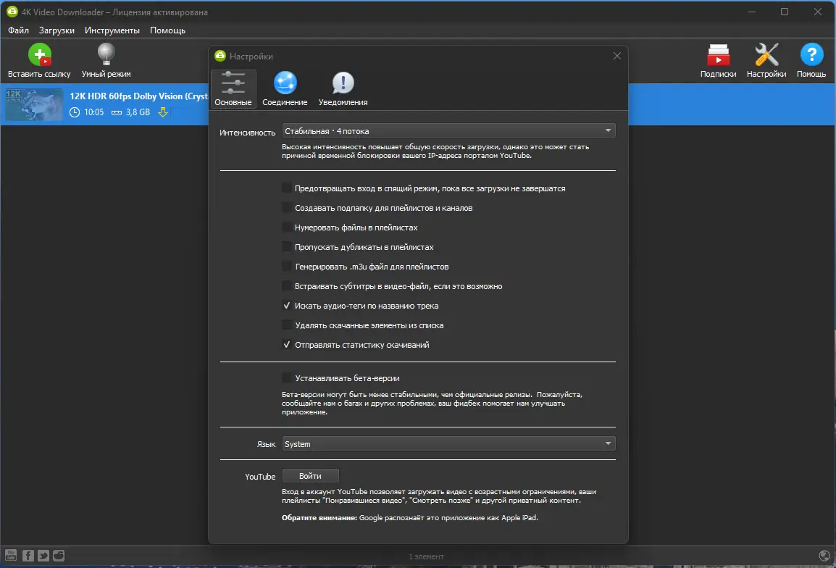836x568 pixels.
Task: Uncheck Отправлять статистику скачиваний
Action: (287, 345)
